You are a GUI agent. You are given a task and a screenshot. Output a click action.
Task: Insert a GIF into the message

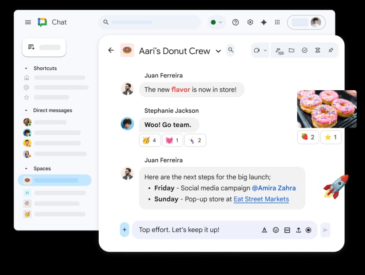coord(287,230)
